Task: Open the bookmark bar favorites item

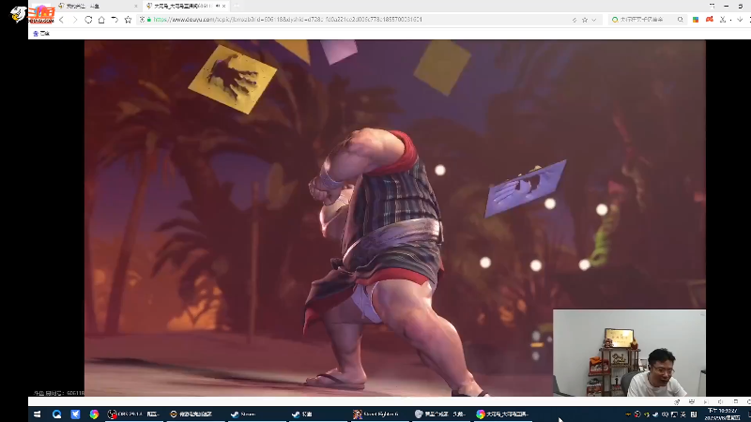Action: click(x=41, y=34)
